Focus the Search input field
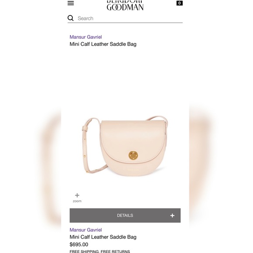 tap(130, 18)
